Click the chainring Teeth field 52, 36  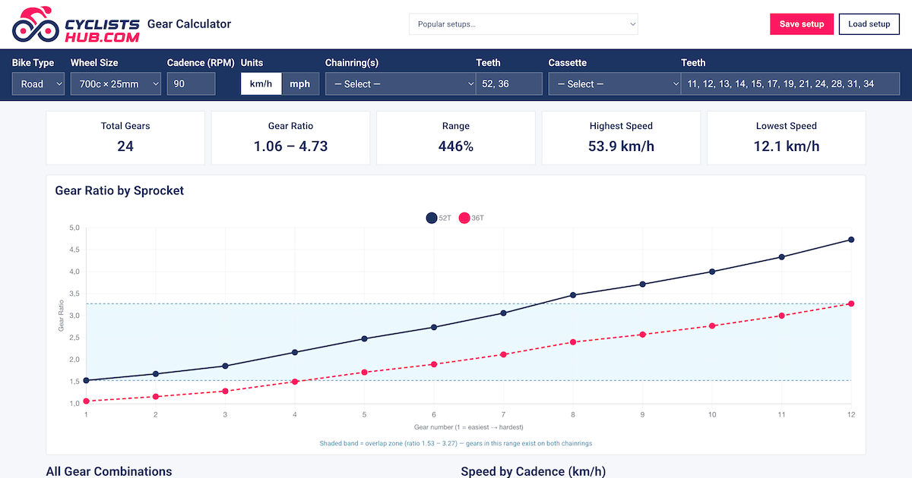[x=509, y=84]
